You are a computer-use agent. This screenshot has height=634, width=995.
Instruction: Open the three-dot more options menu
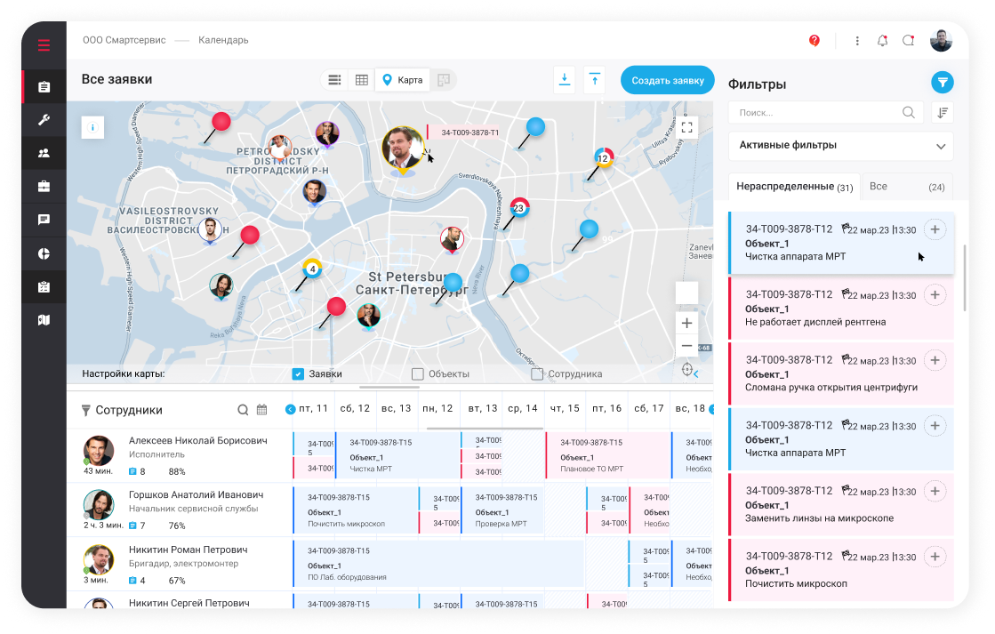tap(857, 41)
